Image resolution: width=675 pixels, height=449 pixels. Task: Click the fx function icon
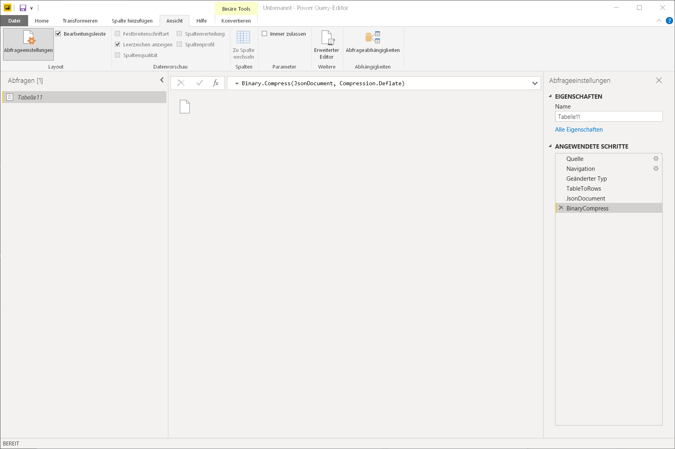tap(215, 83)
